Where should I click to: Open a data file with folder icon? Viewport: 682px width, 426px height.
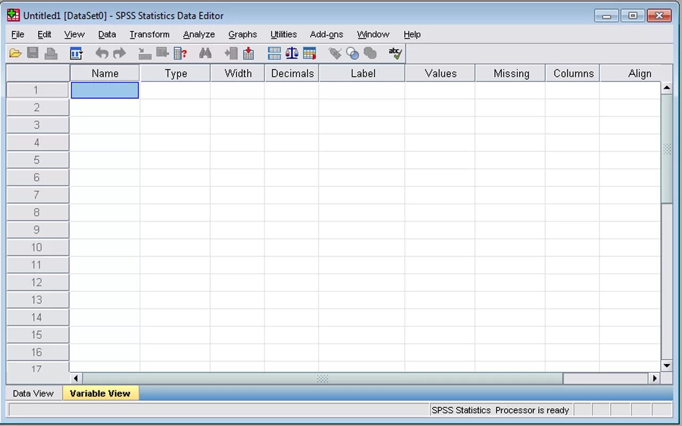(x=15, y=53)
